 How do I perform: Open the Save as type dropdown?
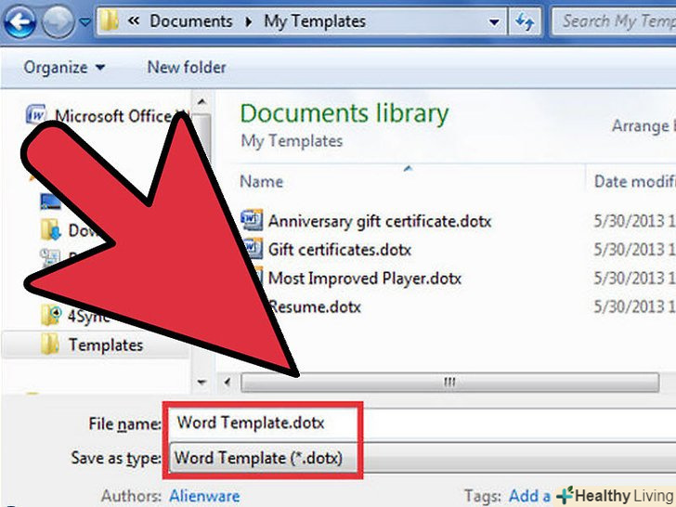coord(422,458)
